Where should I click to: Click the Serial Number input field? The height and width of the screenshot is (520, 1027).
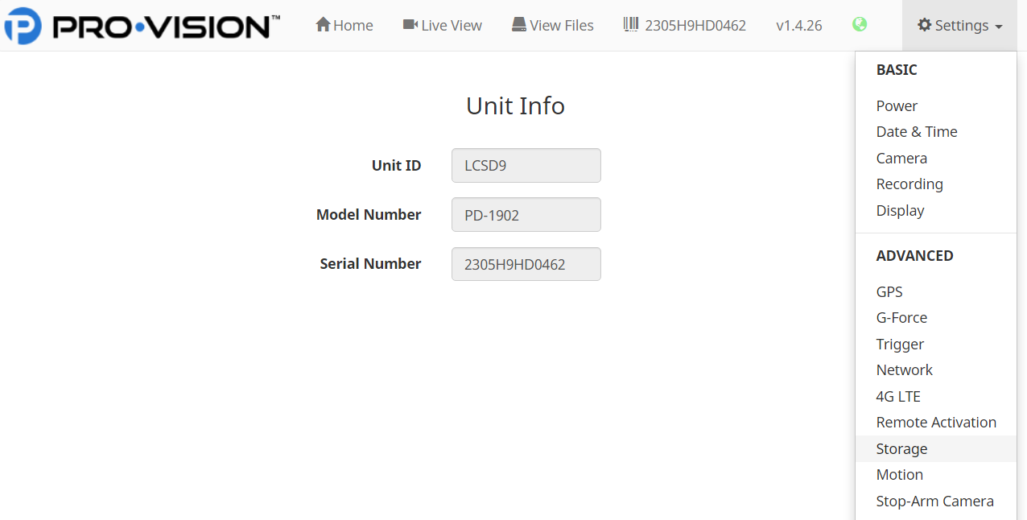tap(526, 264)
